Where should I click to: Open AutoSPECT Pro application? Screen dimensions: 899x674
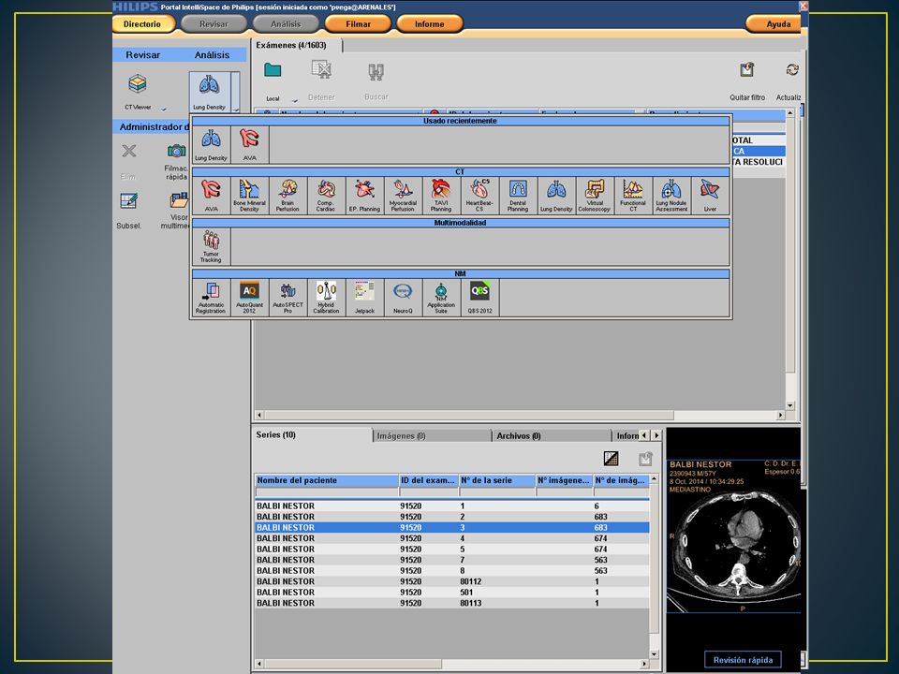tap(287, 298)
